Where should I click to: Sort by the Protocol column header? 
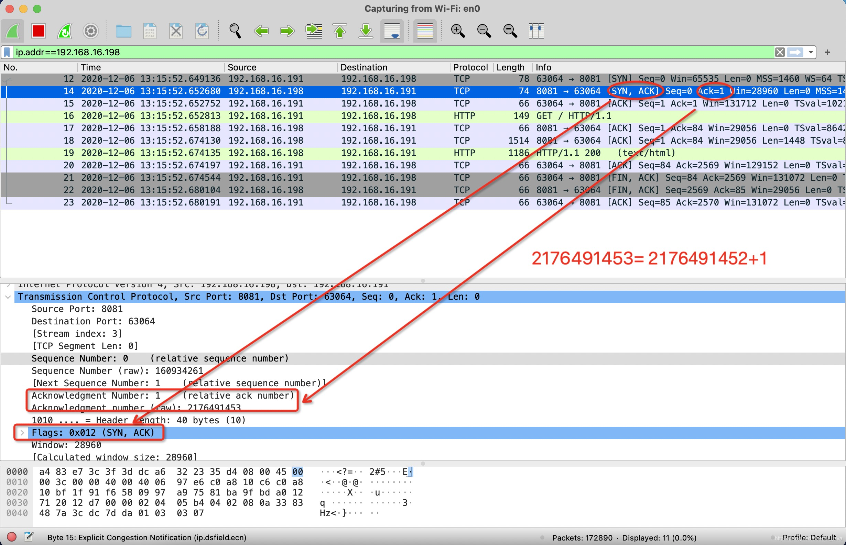(470, 67)
